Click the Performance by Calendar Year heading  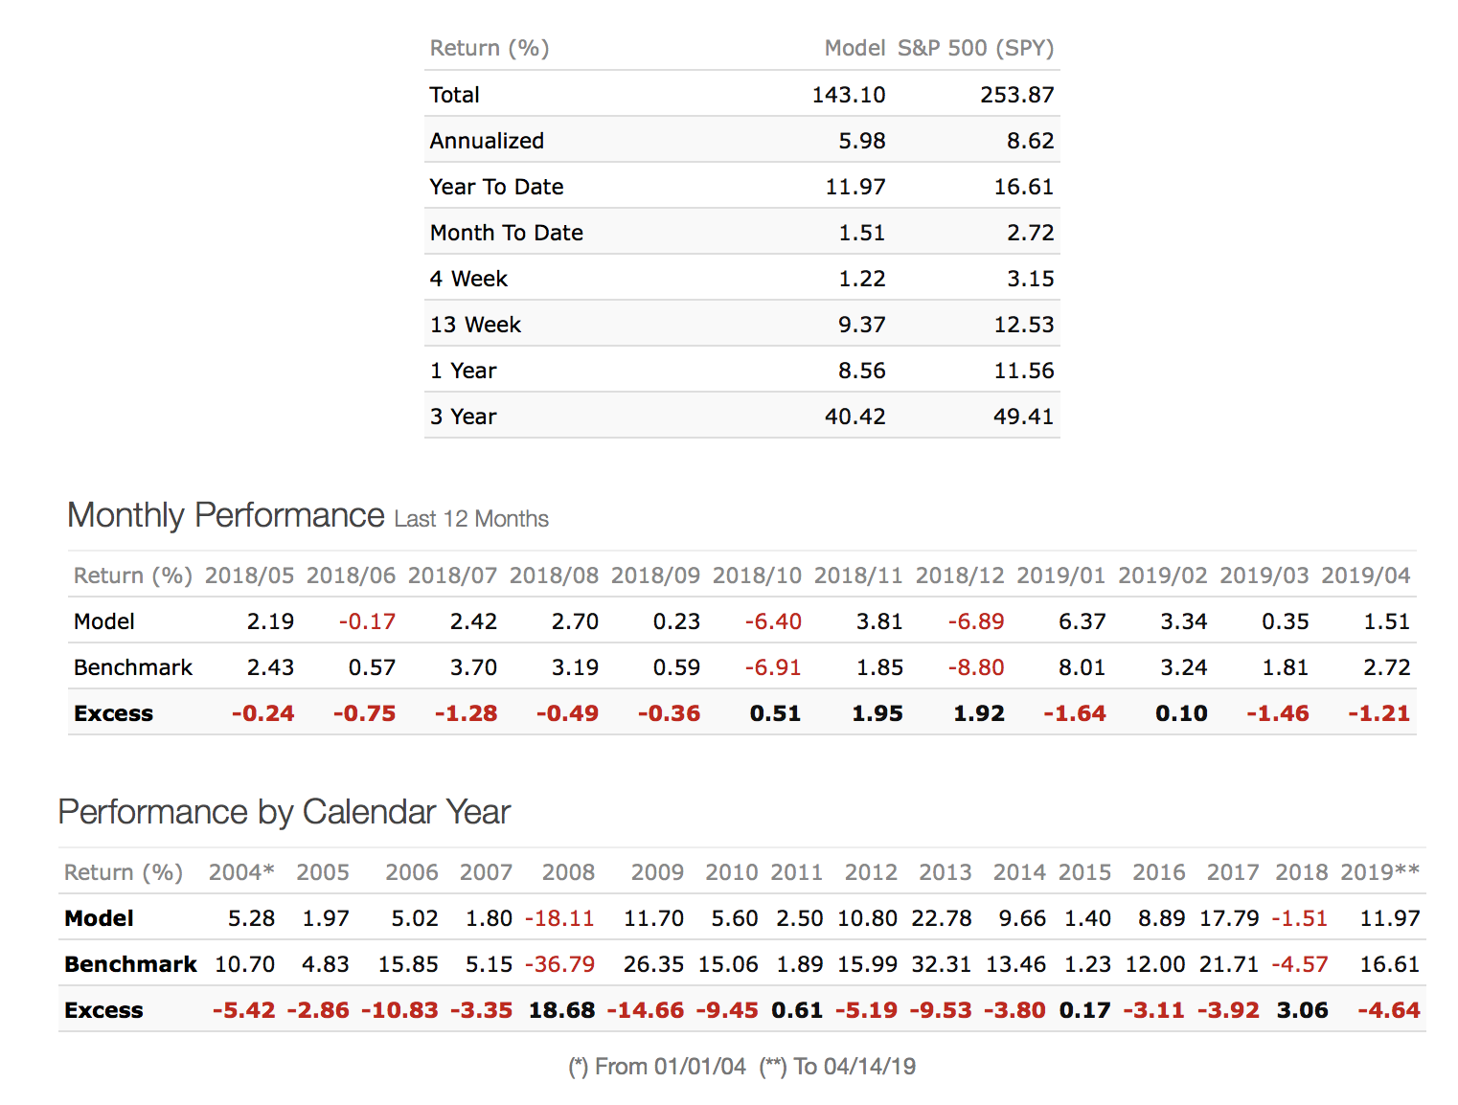tap(284, 812)
